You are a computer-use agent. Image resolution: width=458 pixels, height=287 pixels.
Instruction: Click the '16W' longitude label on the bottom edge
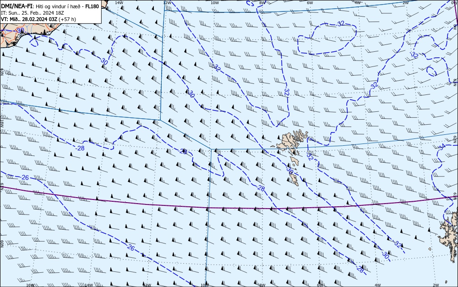pos(30,285)
